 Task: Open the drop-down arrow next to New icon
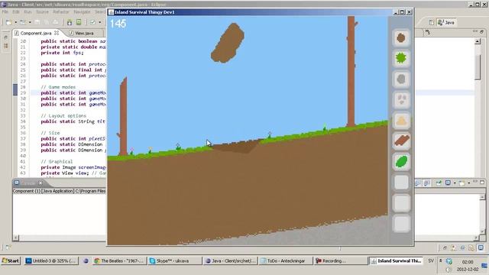(15, 22)
